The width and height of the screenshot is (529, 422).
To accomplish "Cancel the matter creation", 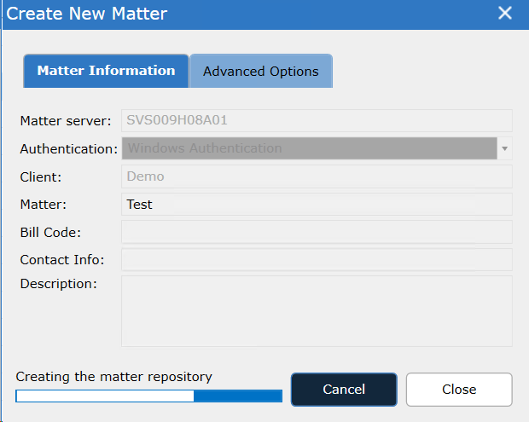I will pos(344,390).
